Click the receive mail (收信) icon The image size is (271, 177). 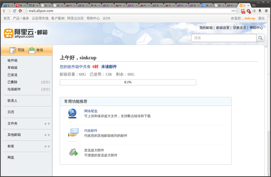point(32,50)
